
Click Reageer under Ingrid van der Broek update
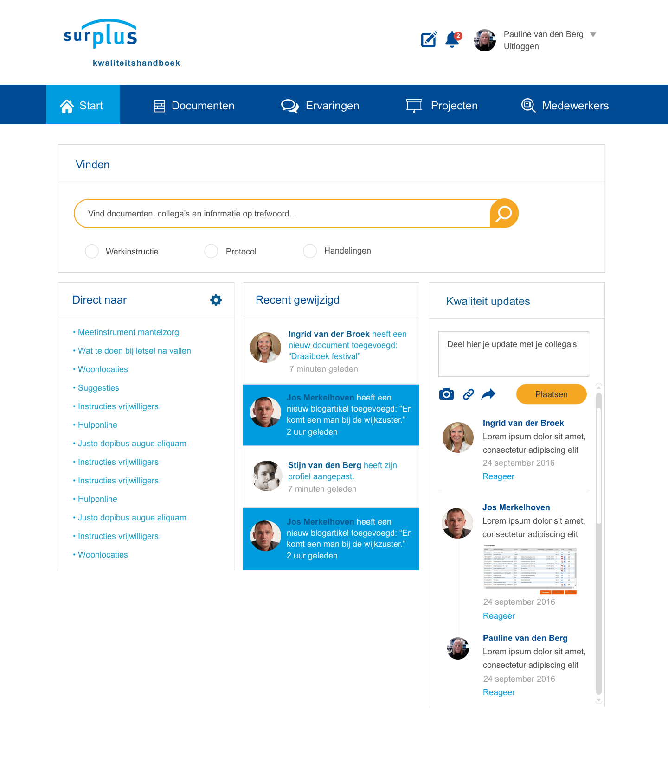coord(499,476)
